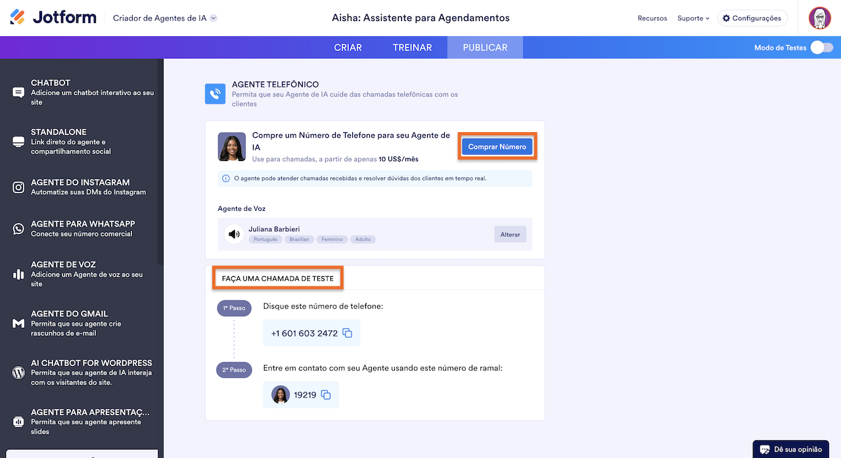Click the agent avatar in purchase card
The height and width of the screenshot is (458, 841).
pyautogui.click(x=232, y=147)
